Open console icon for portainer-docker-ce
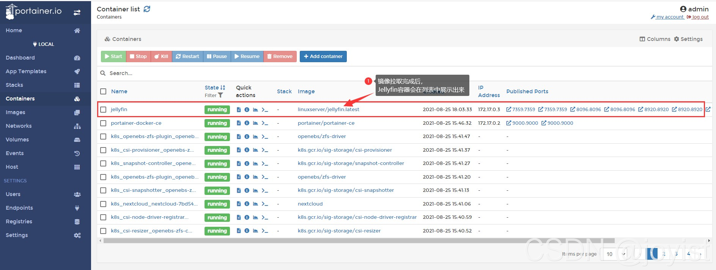This screenshot has height=270, width=716. [x=265, y=123]
